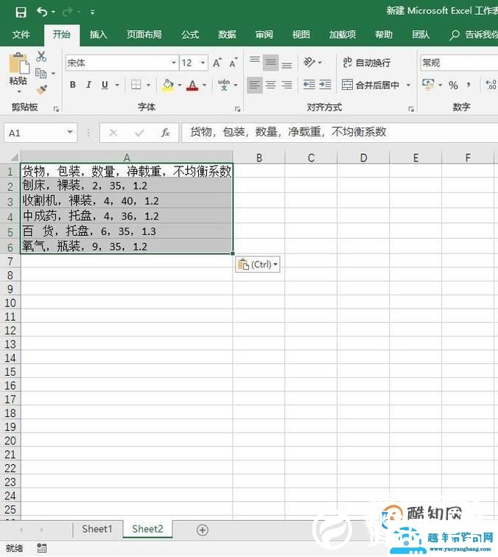
Task: Toggle bold formatting
Action: [73, 85]
